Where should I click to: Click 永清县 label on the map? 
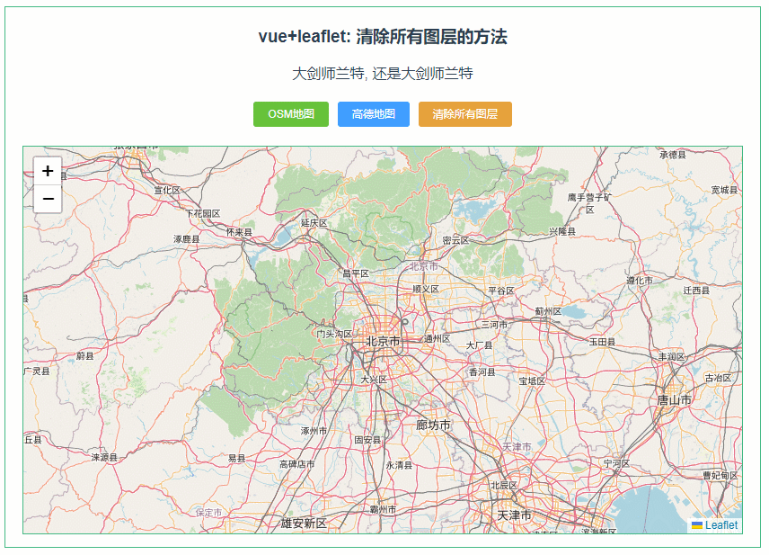(399, 465)
